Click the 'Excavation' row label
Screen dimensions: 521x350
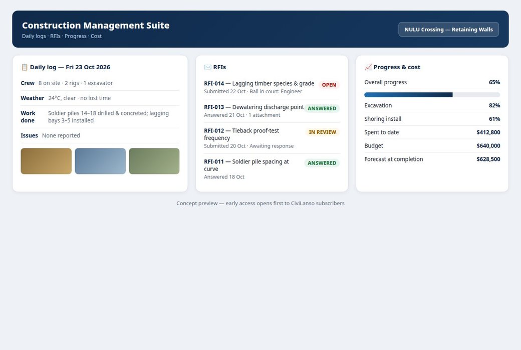(x=378, y=105)
